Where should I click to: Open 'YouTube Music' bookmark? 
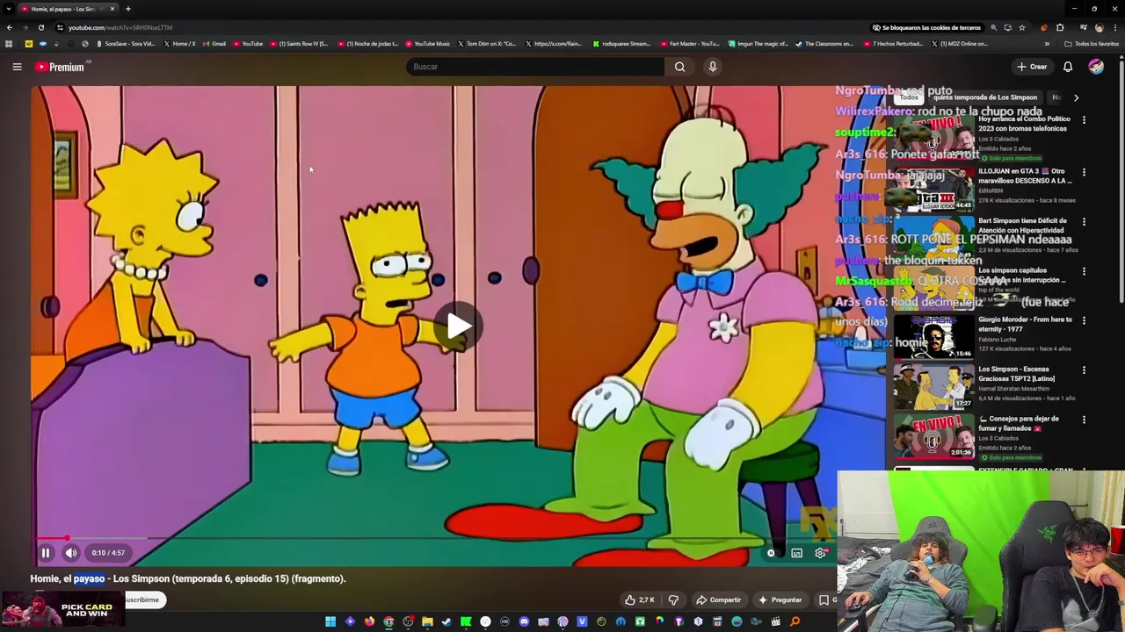pos(427,44)
